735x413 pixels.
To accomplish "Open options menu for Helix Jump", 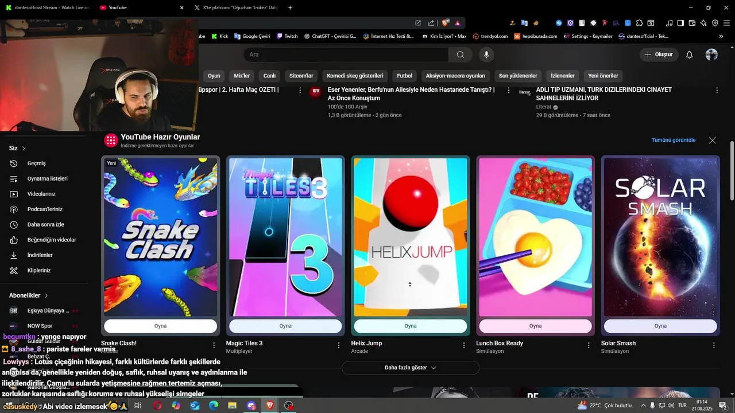I will [x=464, y=345].
